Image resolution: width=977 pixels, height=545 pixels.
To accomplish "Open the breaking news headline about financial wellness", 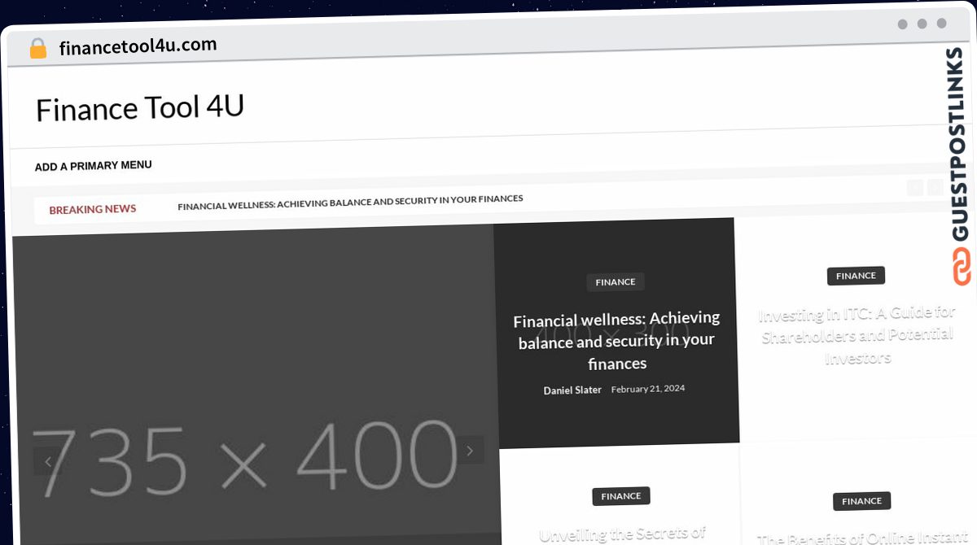I will pos(350,202).
